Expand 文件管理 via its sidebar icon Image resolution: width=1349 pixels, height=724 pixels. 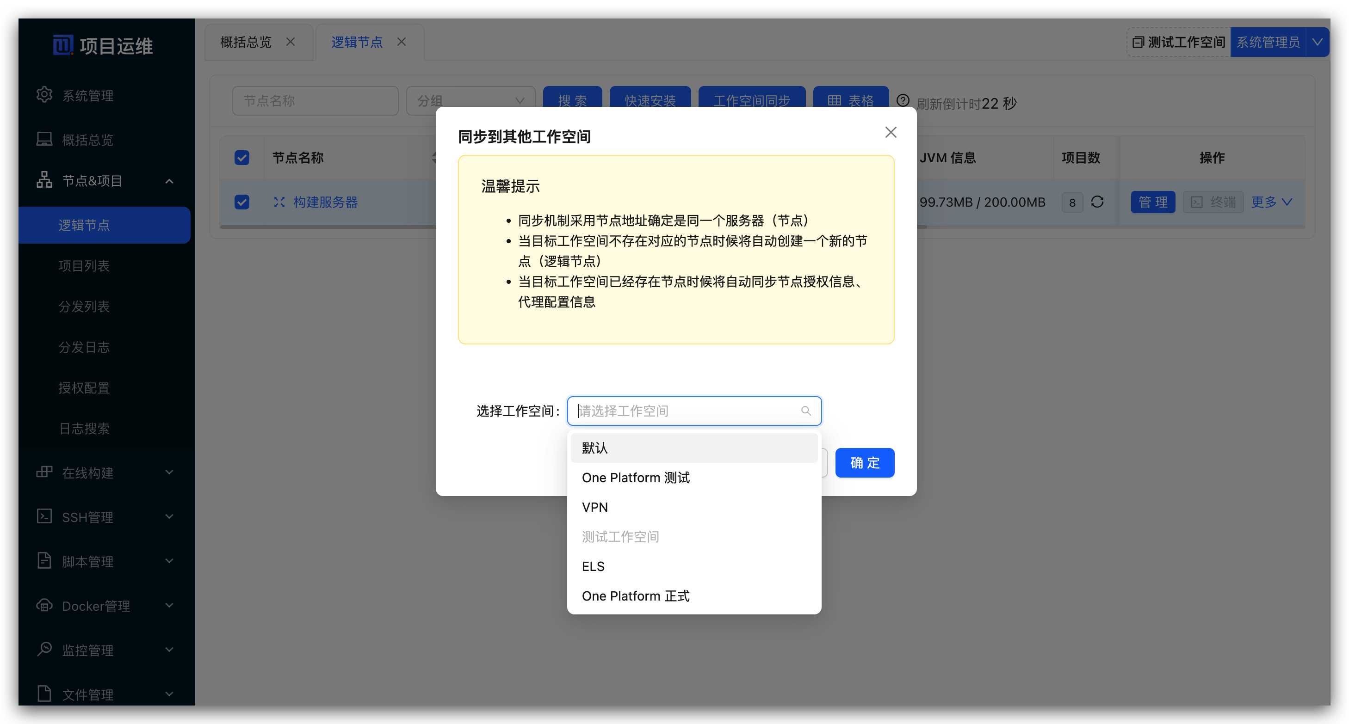click(x=44, y=693)
